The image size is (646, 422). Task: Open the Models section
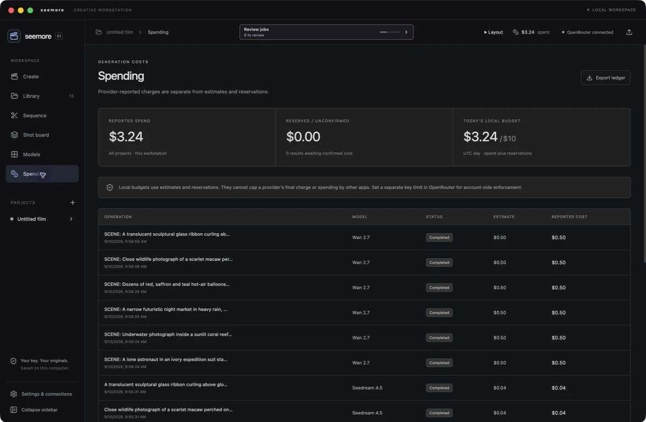click(x=42, y=154)
